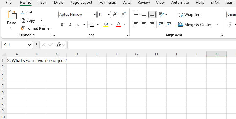Copy the selection using Copy button
Viewport: 236px width, 119px height.
[27, 20]
